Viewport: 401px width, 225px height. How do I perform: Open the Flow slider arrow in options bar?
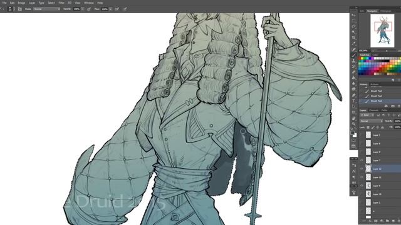111,9
